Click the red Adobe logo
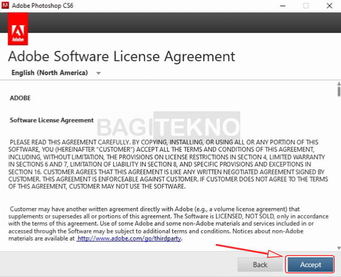This screenshot has width=341, height=277. [18, 29]
